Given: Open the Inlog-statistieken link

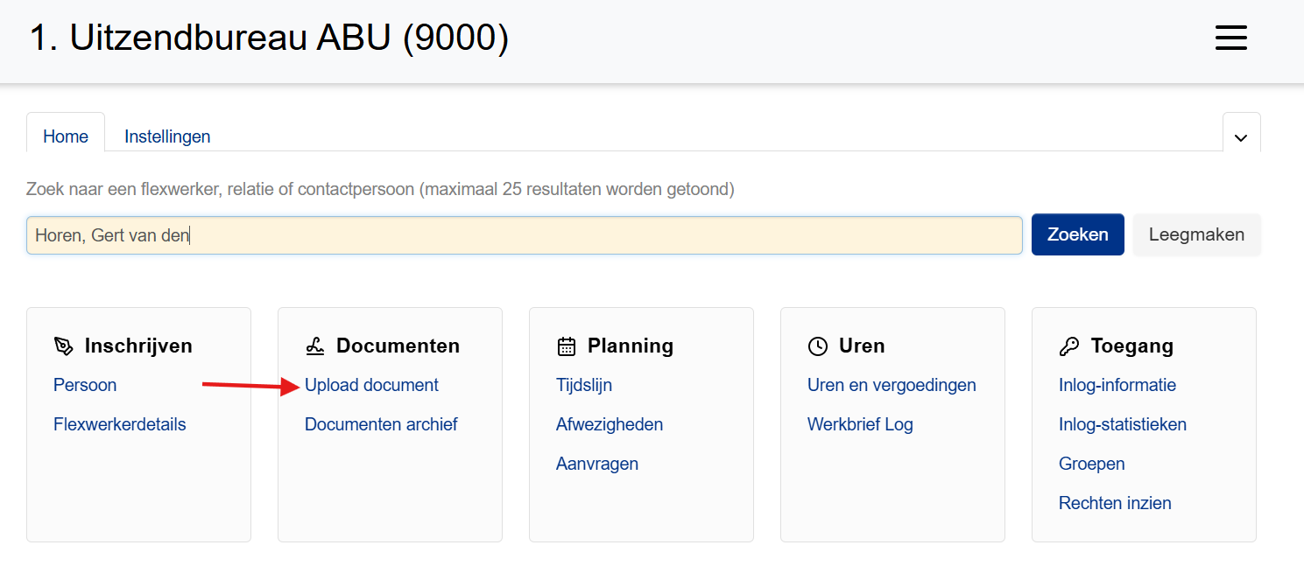Looking at the screenshot, I should pyautogui.click(x=1123, y=424).
